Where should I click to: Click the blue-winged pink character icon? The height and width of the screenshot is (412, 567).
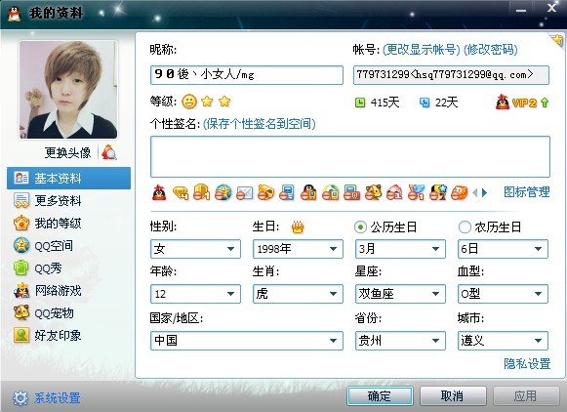(x=416, y=192)
